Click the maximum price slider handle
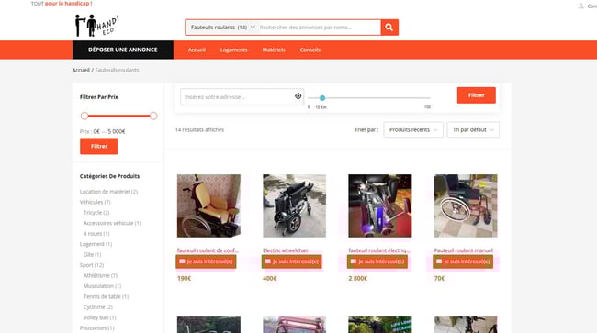The width and height of the screenshot is (597, 333). pos(153,116)
